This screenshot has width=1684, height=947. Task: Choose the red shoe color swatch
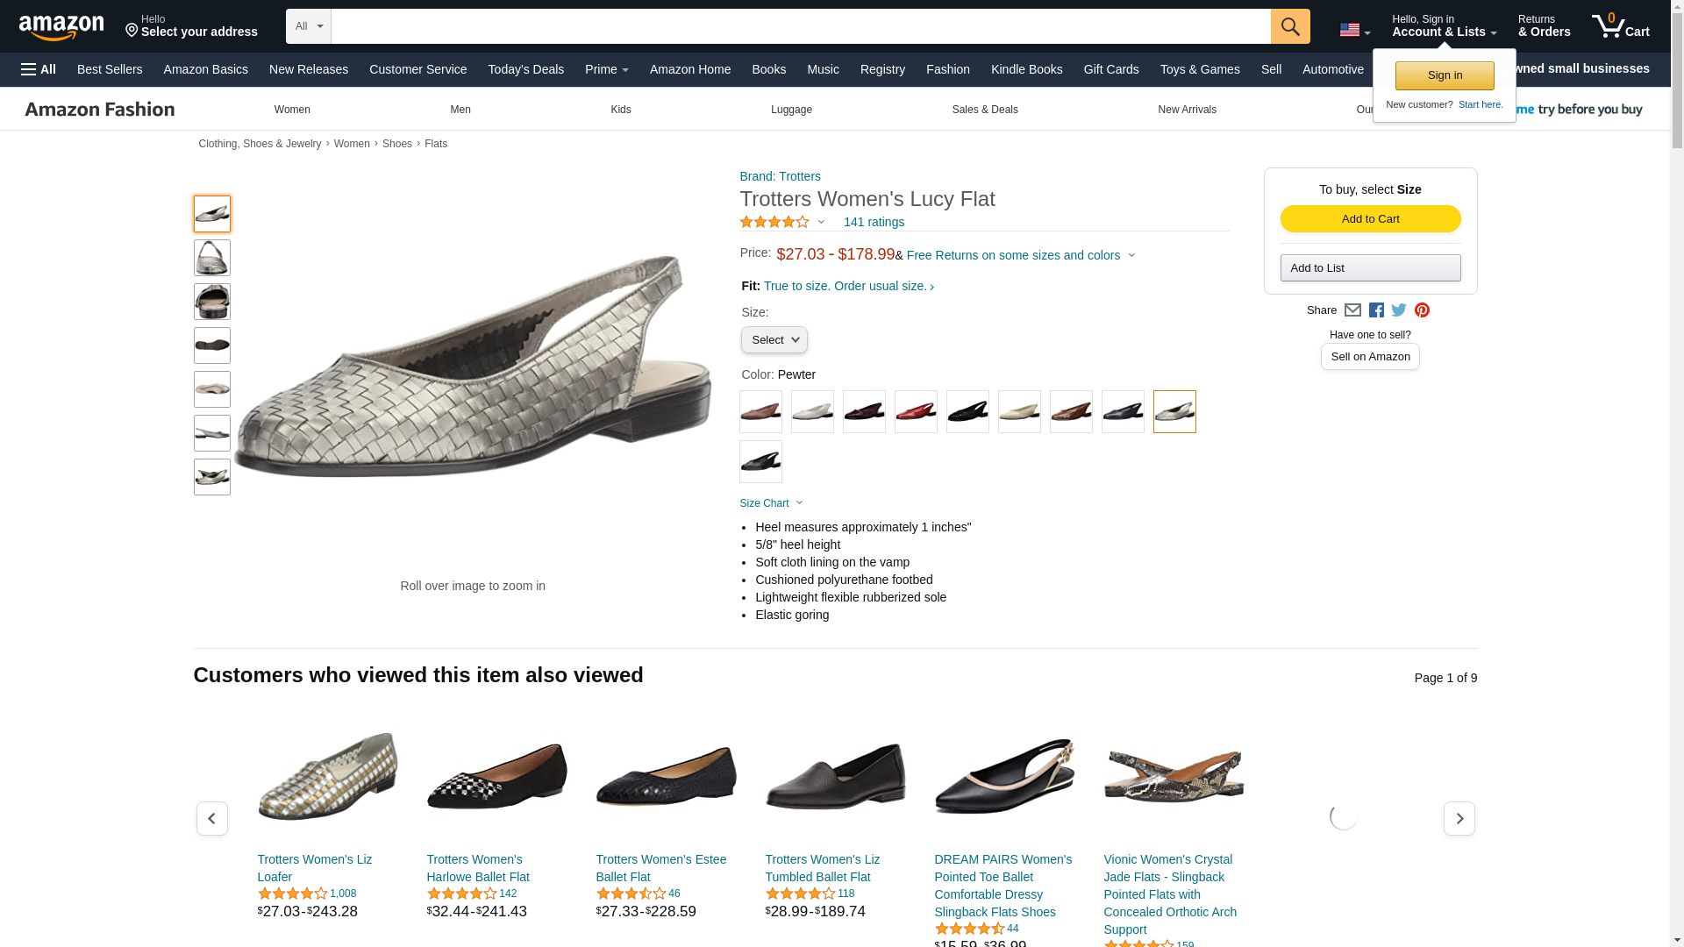tap(916, 411)
